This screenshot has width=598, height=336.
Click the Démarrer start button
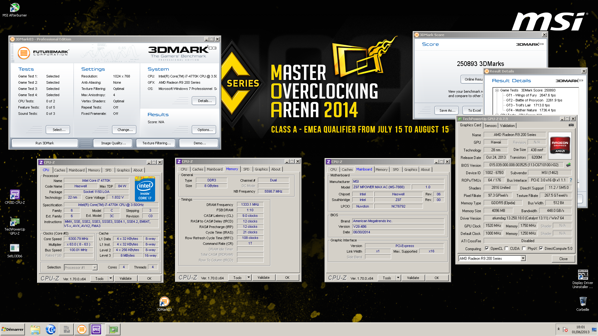(x=12, y=329)
